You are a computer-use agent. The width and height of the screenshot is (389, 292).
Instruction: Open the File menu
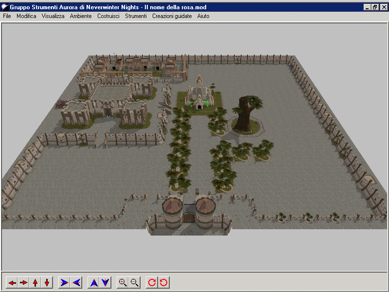(7, 16)
